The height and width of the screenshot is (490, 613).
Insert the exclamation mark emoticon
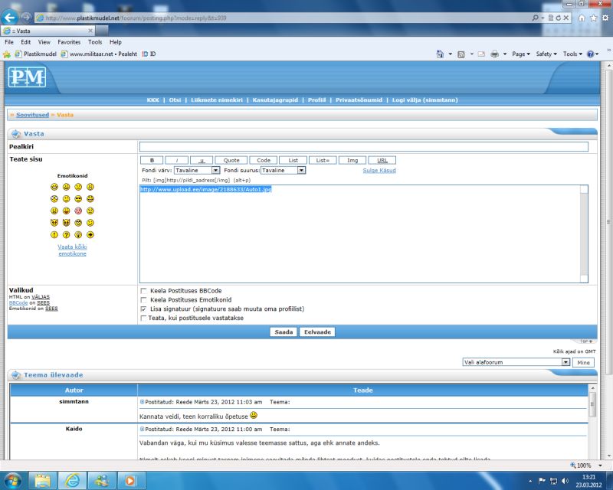(54, 234)
